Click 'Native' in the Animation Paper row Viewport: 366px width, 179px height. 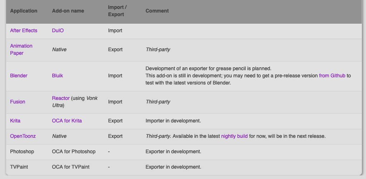pyautogui.click(x=59, y=49)
